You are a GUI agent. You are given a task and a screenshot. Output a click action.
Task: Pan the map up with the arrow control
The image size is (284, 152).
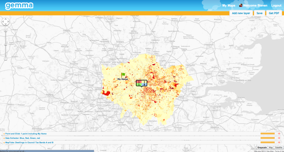(x=6, y=19)
